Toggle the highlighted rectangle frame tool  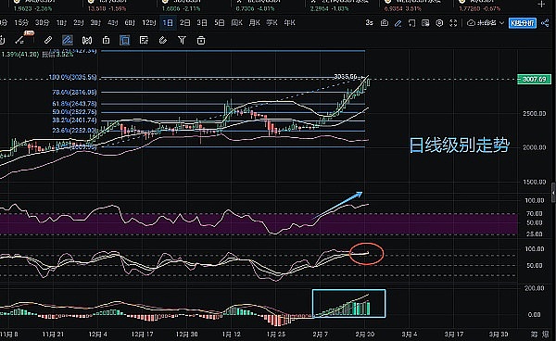click(124, 40)
